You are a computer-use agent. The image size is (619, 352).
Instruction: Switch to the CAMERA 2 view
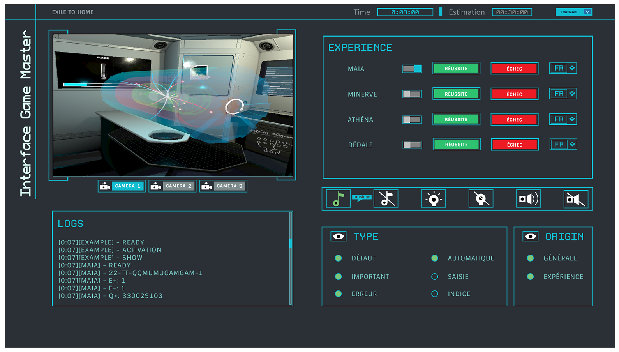coord(172,186)
